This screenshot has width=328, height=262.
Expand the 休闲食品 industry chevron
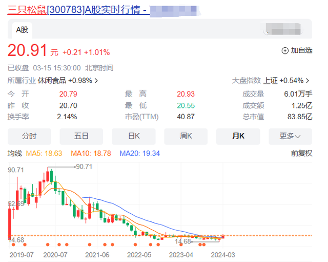tap(96, 81)
